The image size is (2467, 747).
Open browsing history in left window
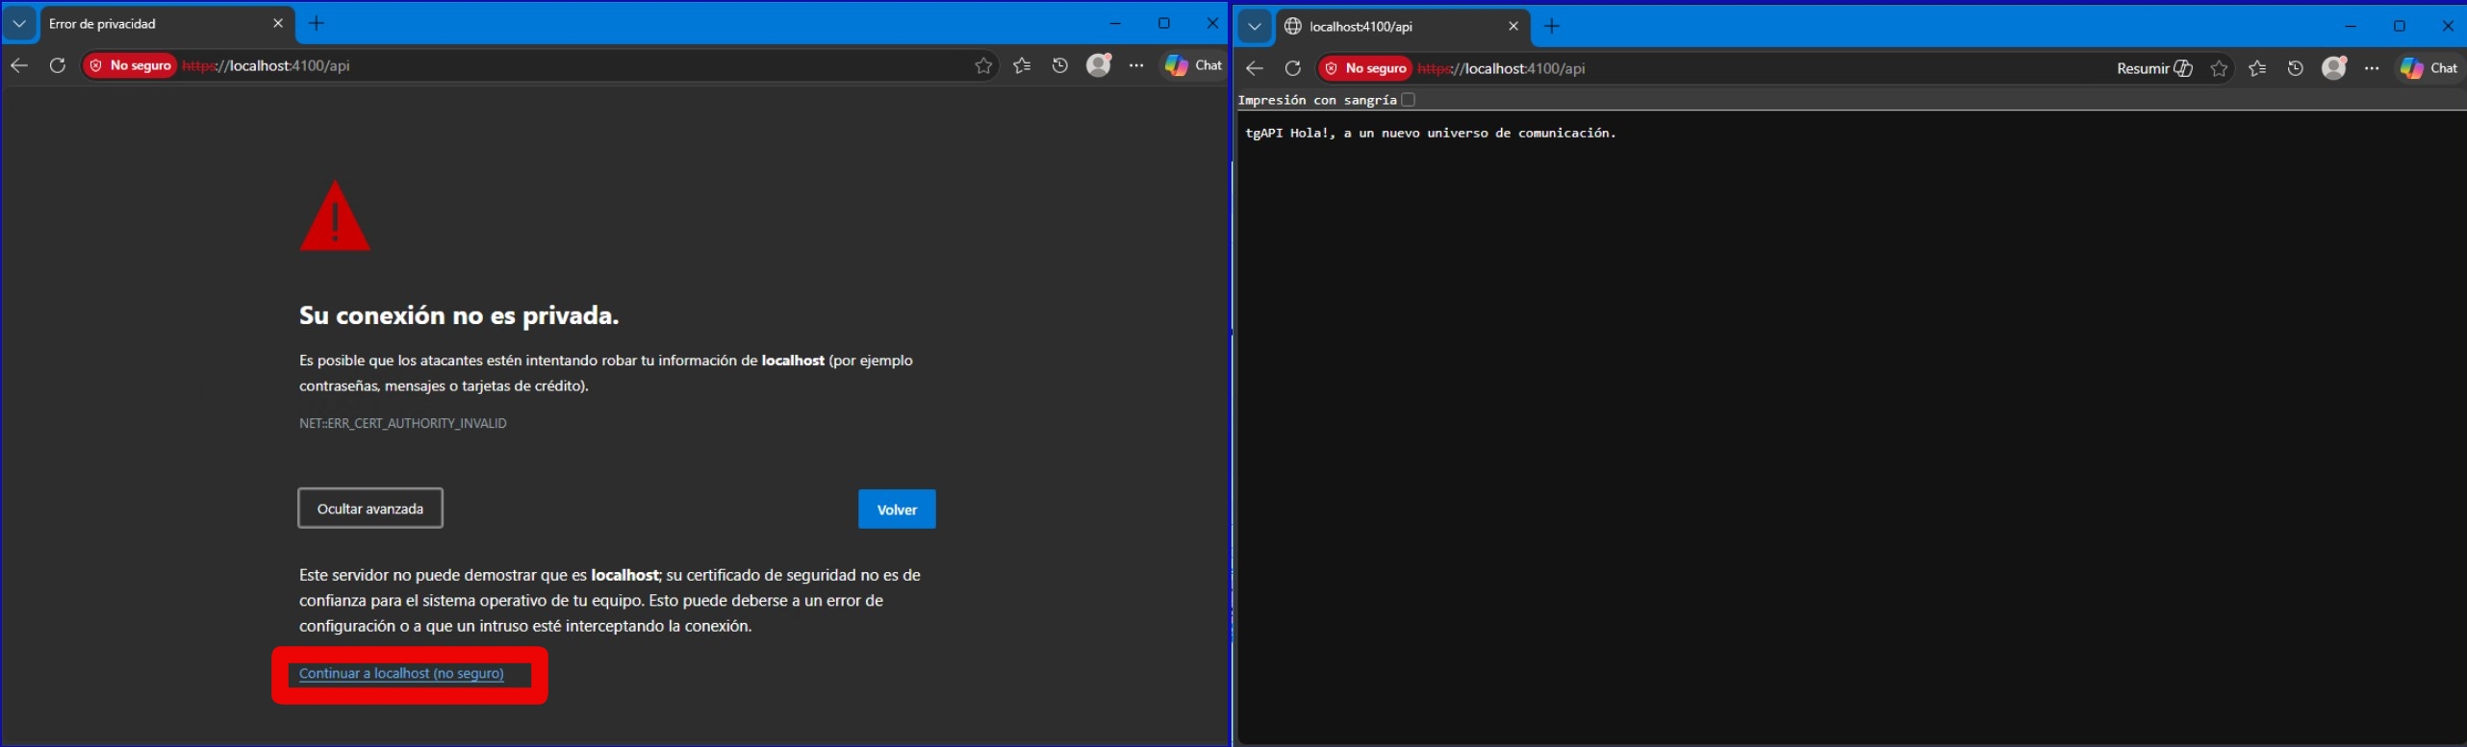point(1060,65)
